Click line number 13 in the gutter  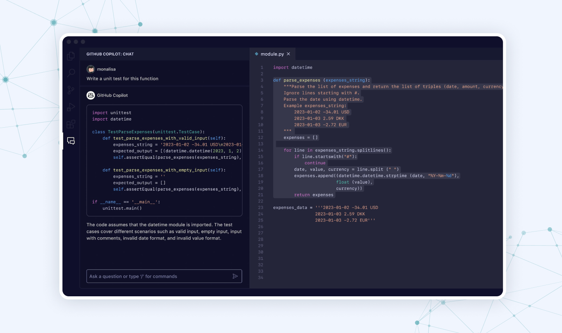click(261, 144)
